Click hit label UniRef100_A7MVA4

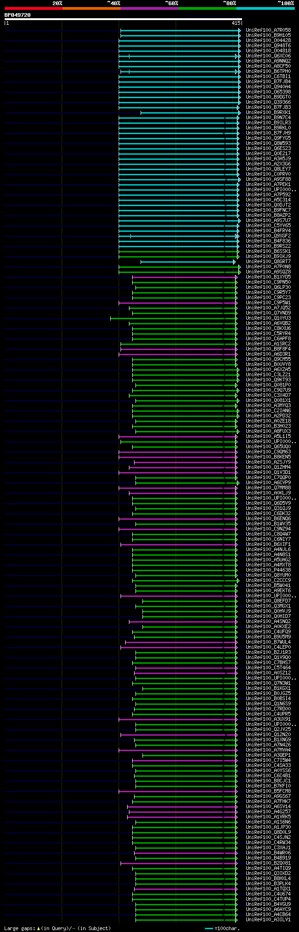tap(268, 750)
